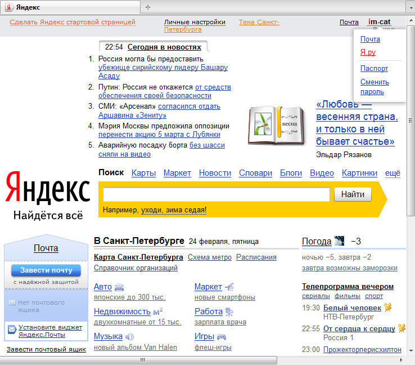
Task: Open the Любовь — весенняя страна quote link
Action: (x=357, y=123)
